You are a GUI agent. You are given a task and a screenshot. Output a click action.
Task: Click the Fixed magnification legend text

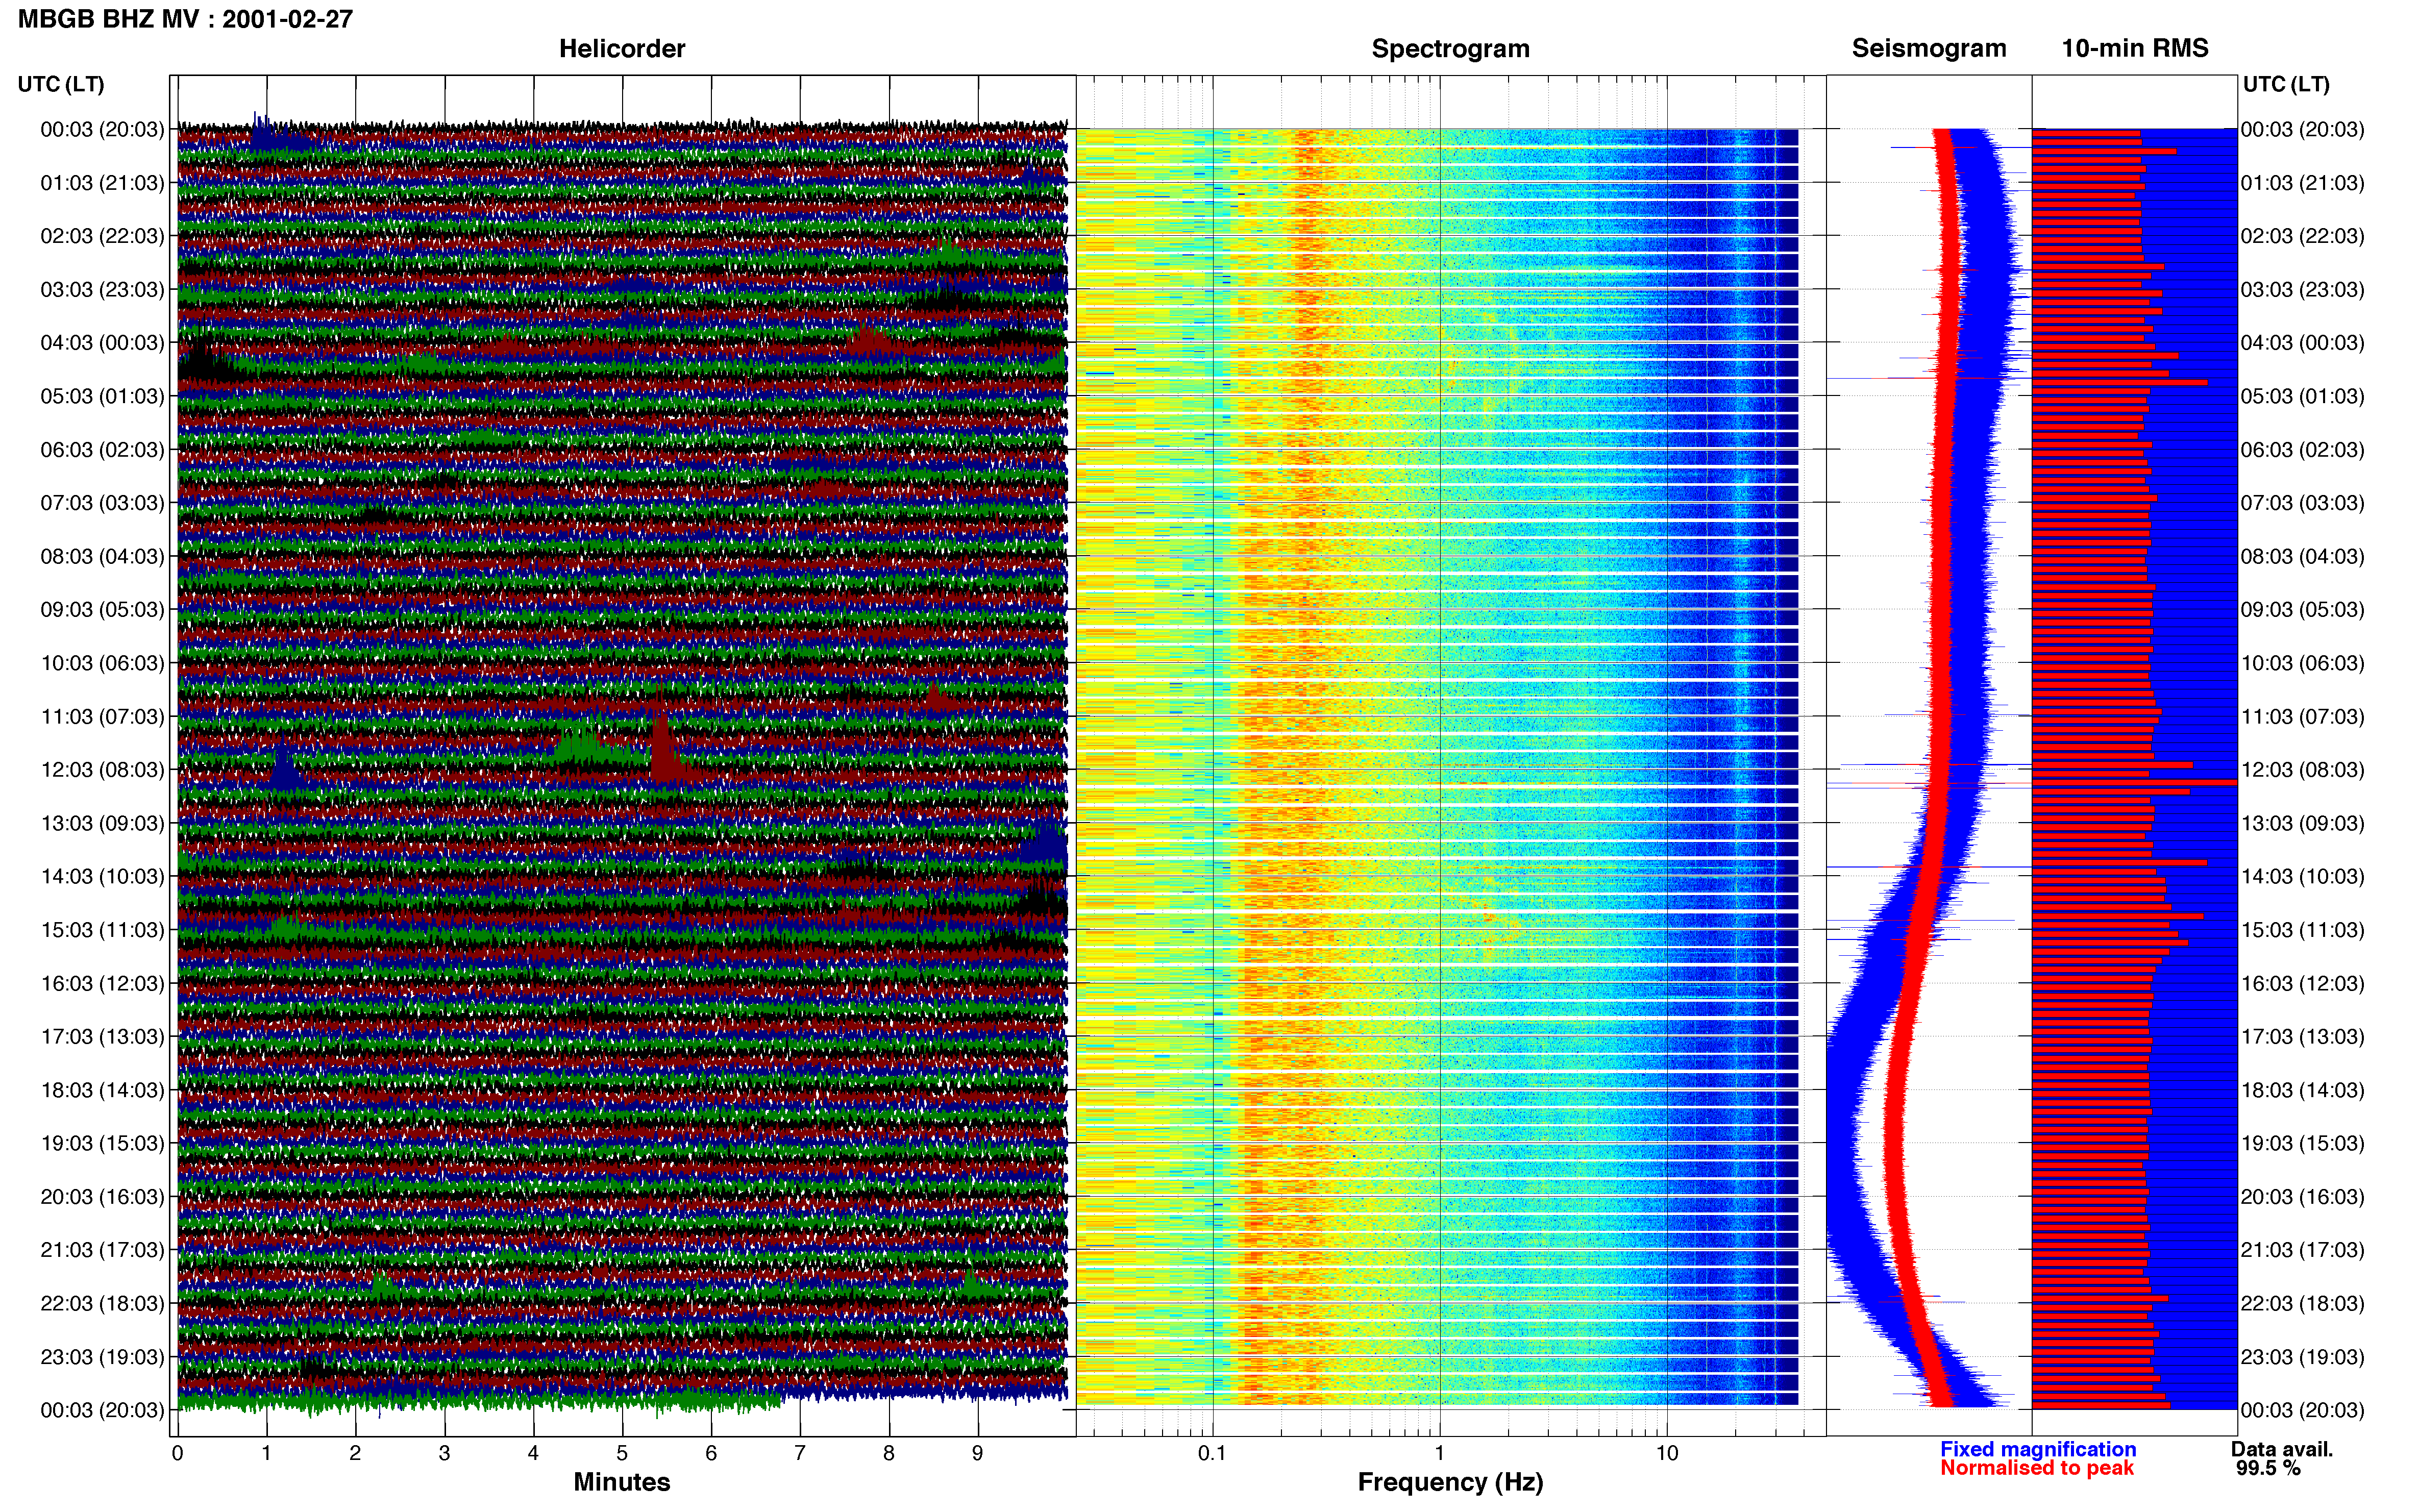pos(2038,1450)
